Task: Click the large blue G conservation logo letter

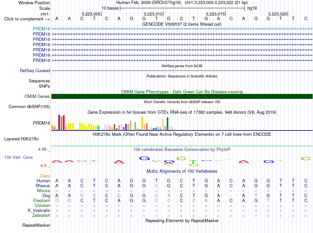Action: point(144,159)
